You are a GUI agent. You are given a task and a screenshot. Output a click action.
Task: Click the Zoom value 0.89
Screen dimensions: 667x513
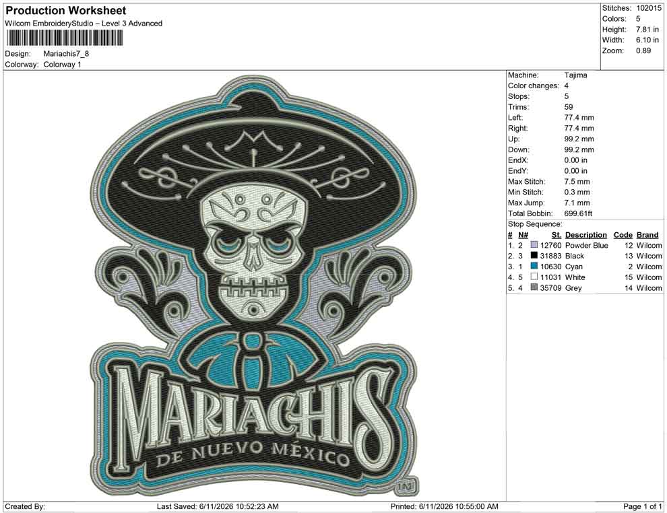pyautogui.click(x=643, y=50)
